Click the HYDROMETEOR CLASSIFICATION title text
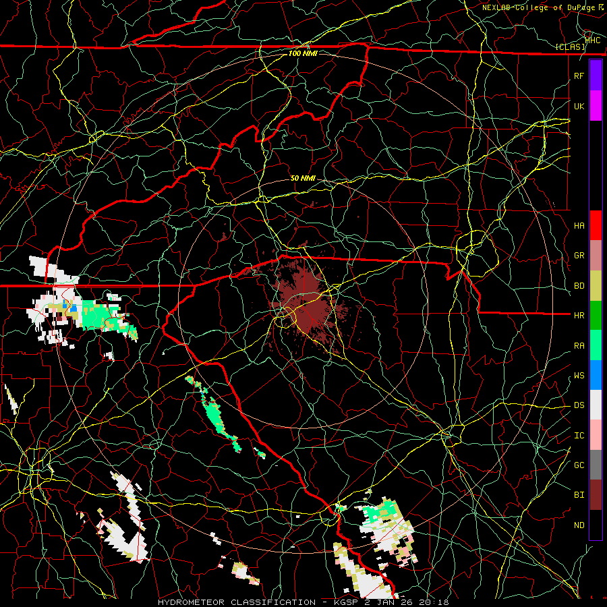 [x=237, y=602]
